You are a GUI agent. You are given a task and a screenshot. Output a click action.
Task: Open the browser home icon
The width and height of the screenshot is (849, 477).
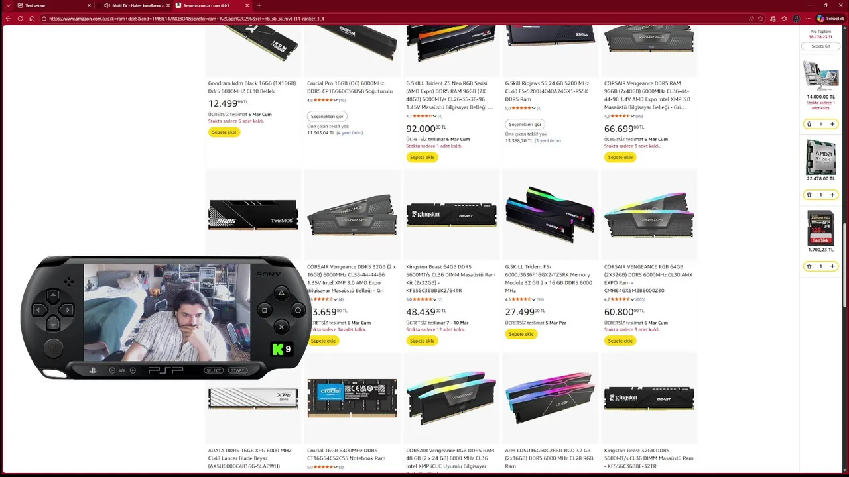point(32,19)
